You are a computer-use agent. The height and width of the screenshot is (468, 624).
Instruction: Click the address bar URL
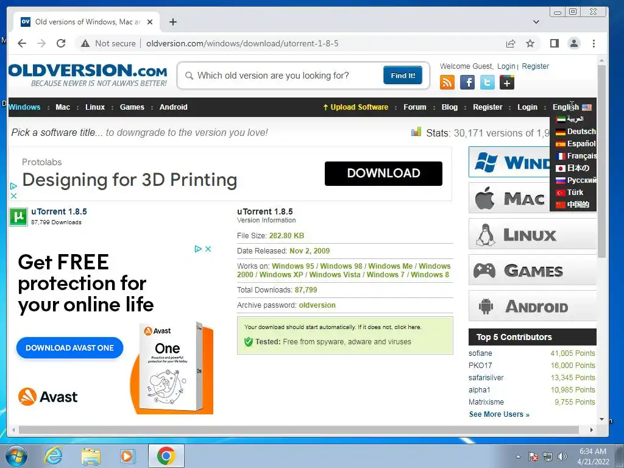coord(242,43)
